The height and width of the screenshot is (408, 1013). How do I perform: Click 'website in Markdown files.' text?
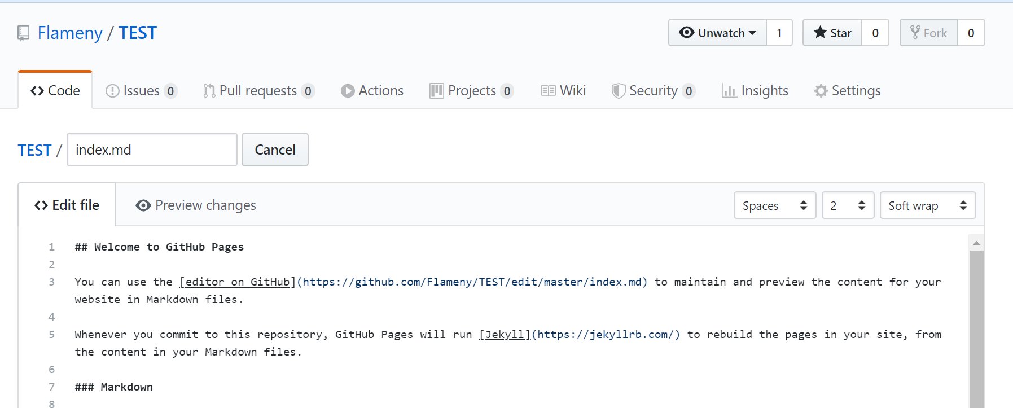[159, 299]
